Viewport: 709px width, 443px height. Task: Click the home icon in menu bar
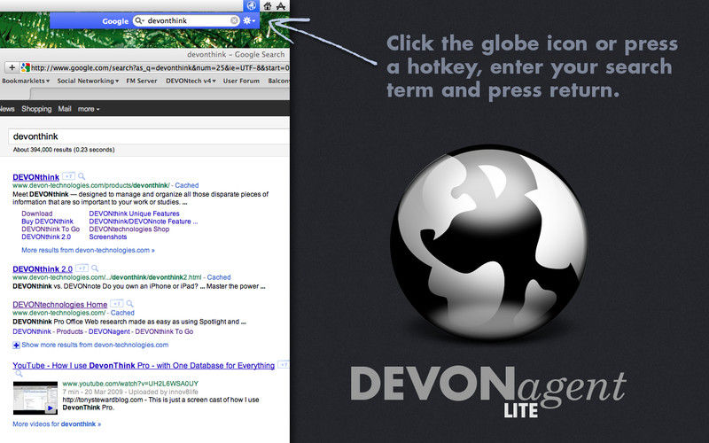(x=267, y=5)
